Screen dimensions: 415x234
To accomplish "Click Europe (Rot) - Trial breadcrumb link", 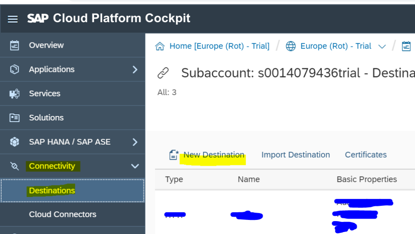I will coord(336,46).
